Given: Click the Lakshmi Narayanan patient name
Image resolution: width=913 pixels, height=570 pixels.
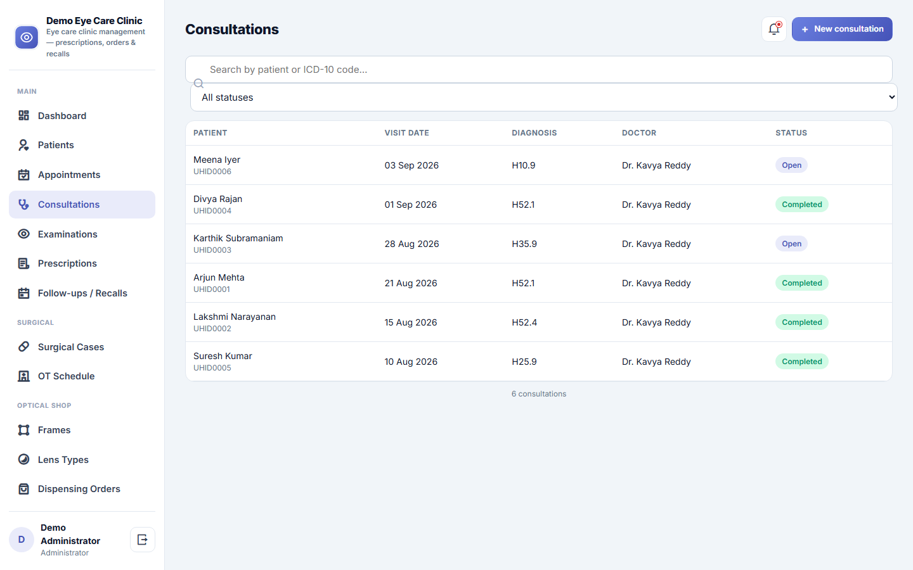Looking at the screenshot, I should pos(235,317).
